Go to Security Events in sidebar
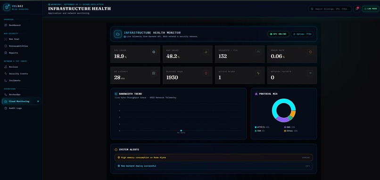 click(21, 74)
